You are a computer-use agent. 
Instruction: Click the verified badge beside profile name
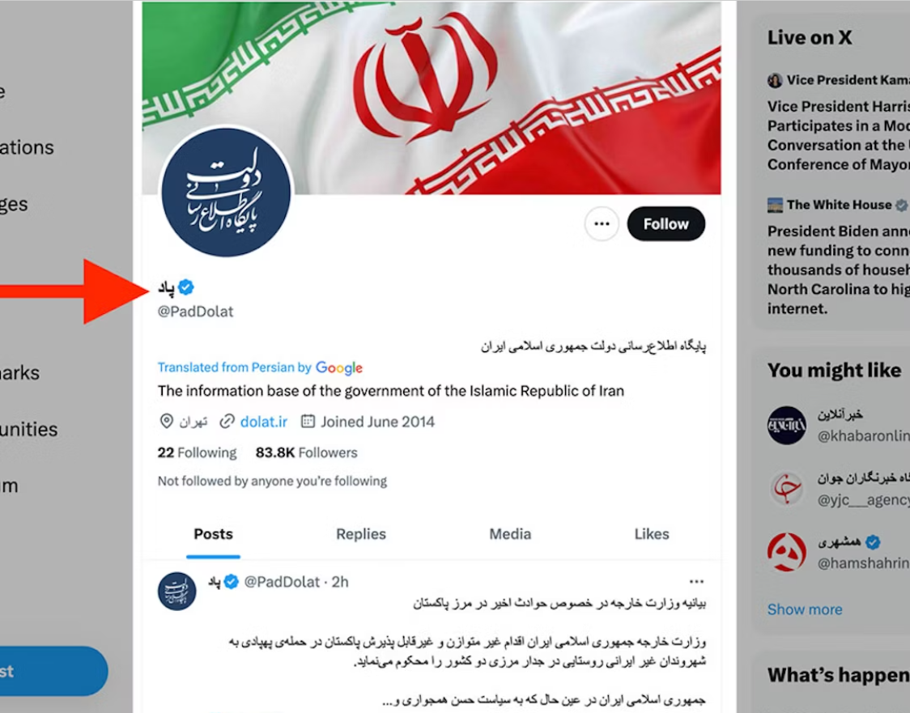click(186, 287)
